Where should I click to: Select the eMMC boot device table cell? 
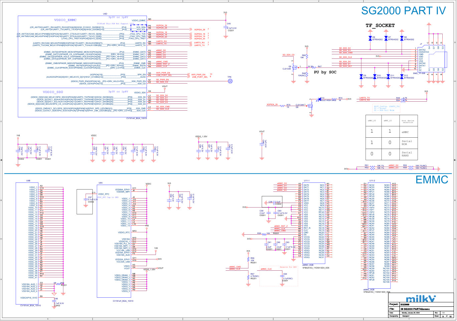tap(407, 132)
